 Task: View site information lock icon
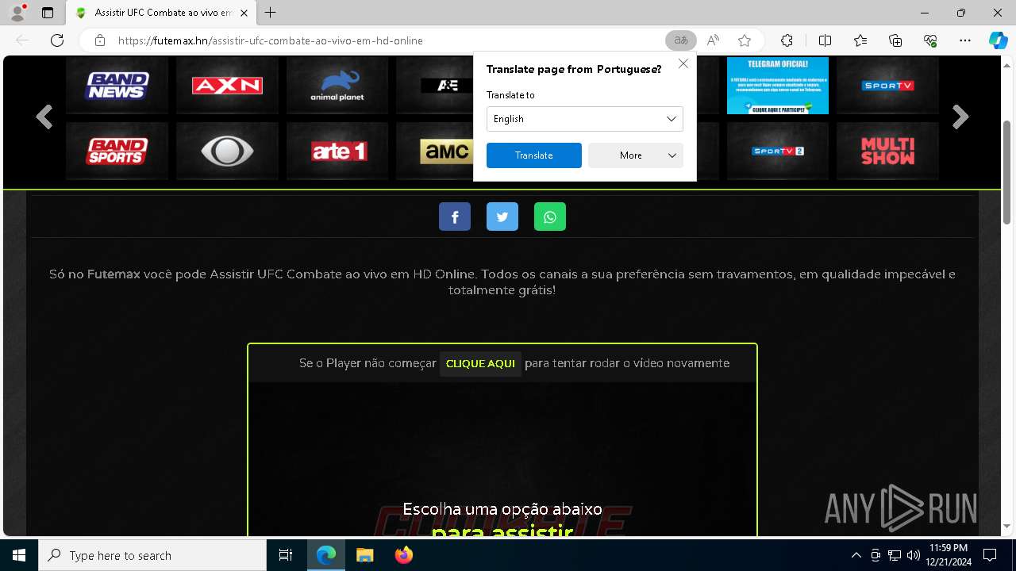[100, 40]
